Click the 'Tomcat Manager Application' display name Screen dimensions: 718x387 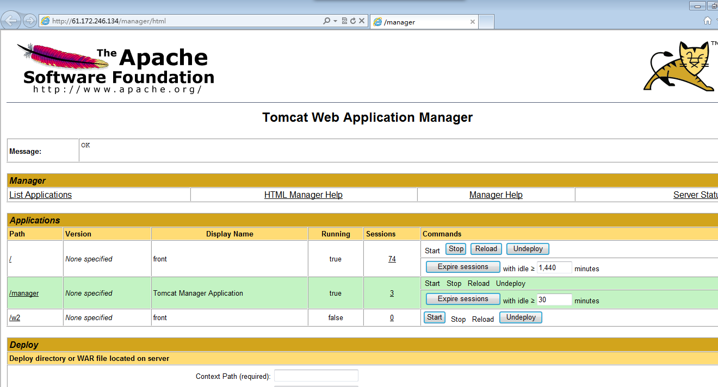tap(198, 293)
